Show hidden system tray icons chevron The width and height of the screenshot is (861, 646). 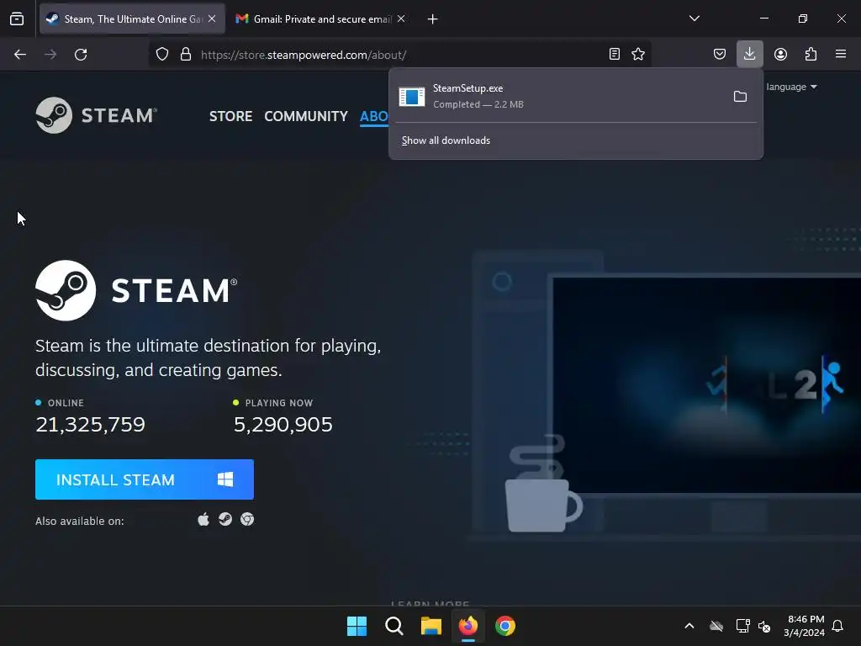pos(689,626)
